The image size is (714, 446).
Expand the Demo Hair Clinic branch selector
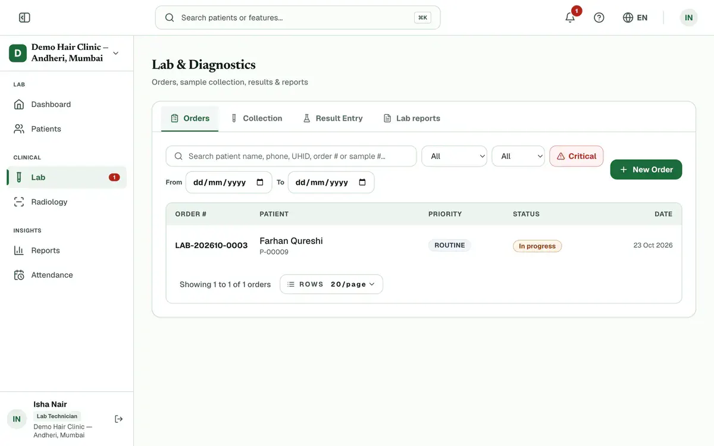coord(67,53)
